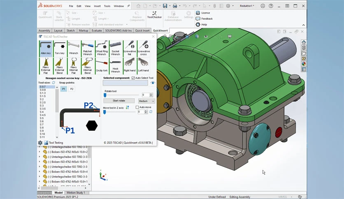344x199 pixels.
Task: Choose the plain Wrench tool
Action: coord(74,49)
